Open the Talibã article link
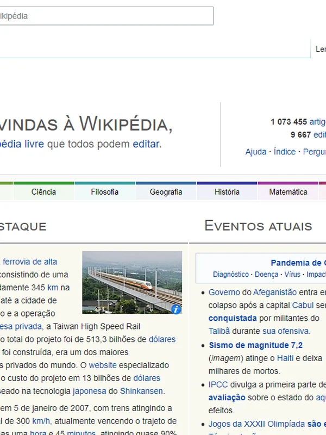 click(219, 331)
